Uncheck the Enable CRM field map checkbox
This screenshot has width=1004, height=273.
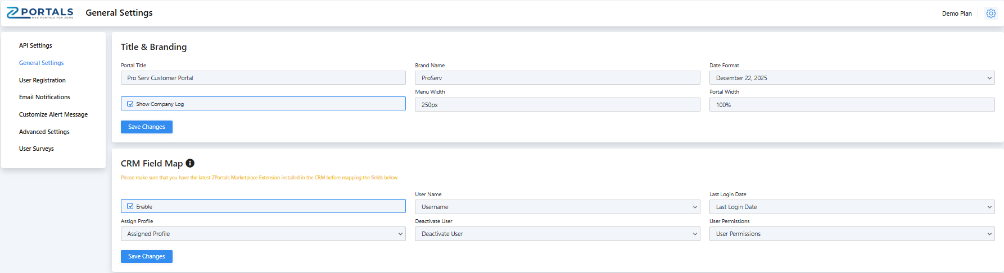tap(130, 206)
